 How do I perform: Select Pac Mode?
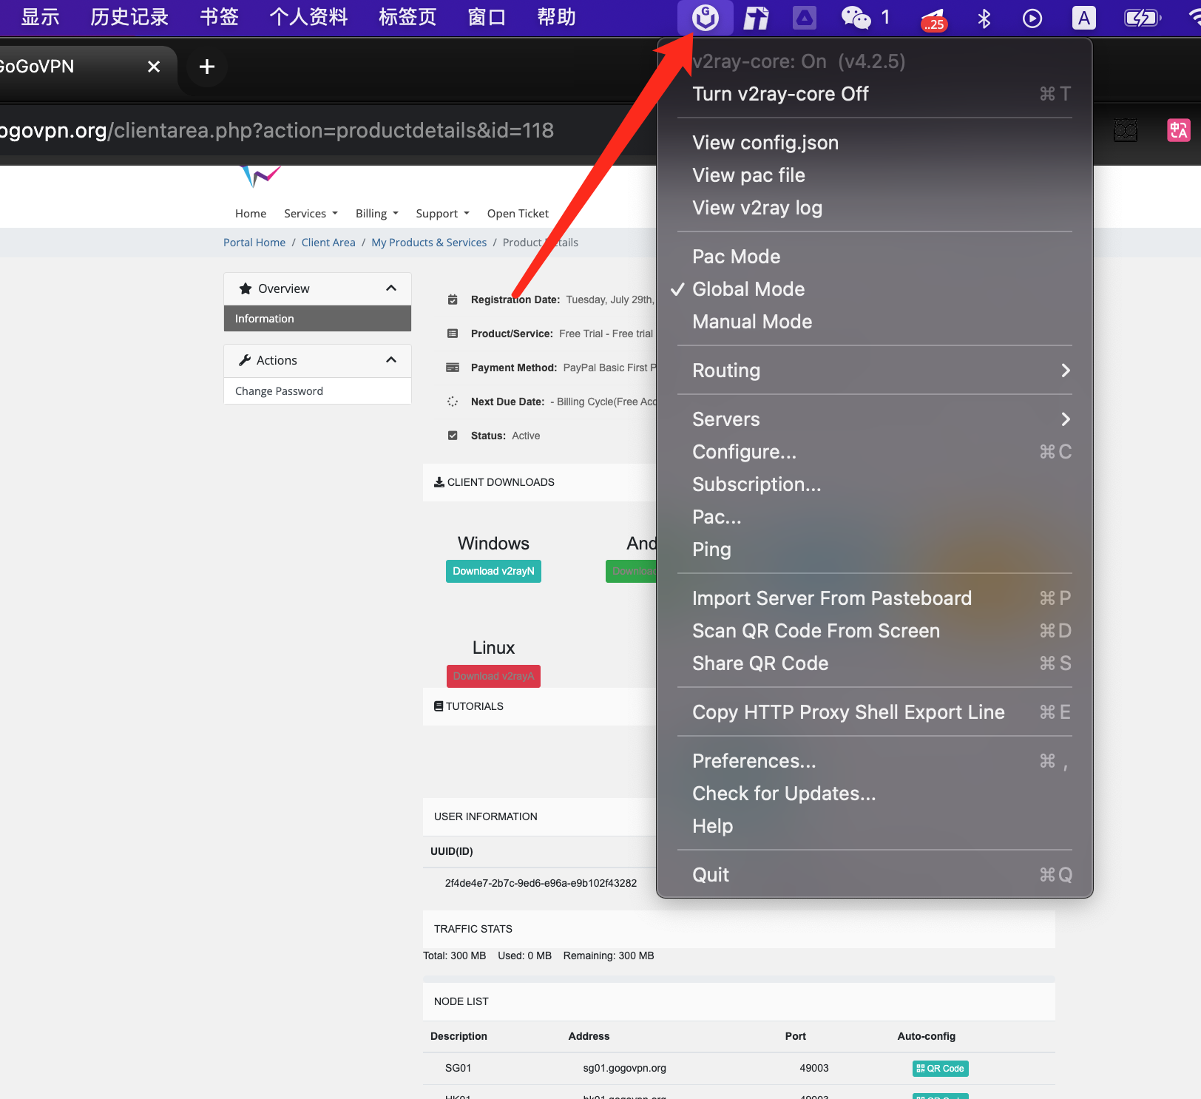[x=874, y=257]
